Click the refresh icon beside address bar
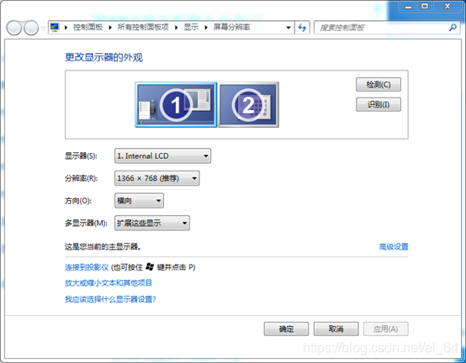 [x=302, y=28]
